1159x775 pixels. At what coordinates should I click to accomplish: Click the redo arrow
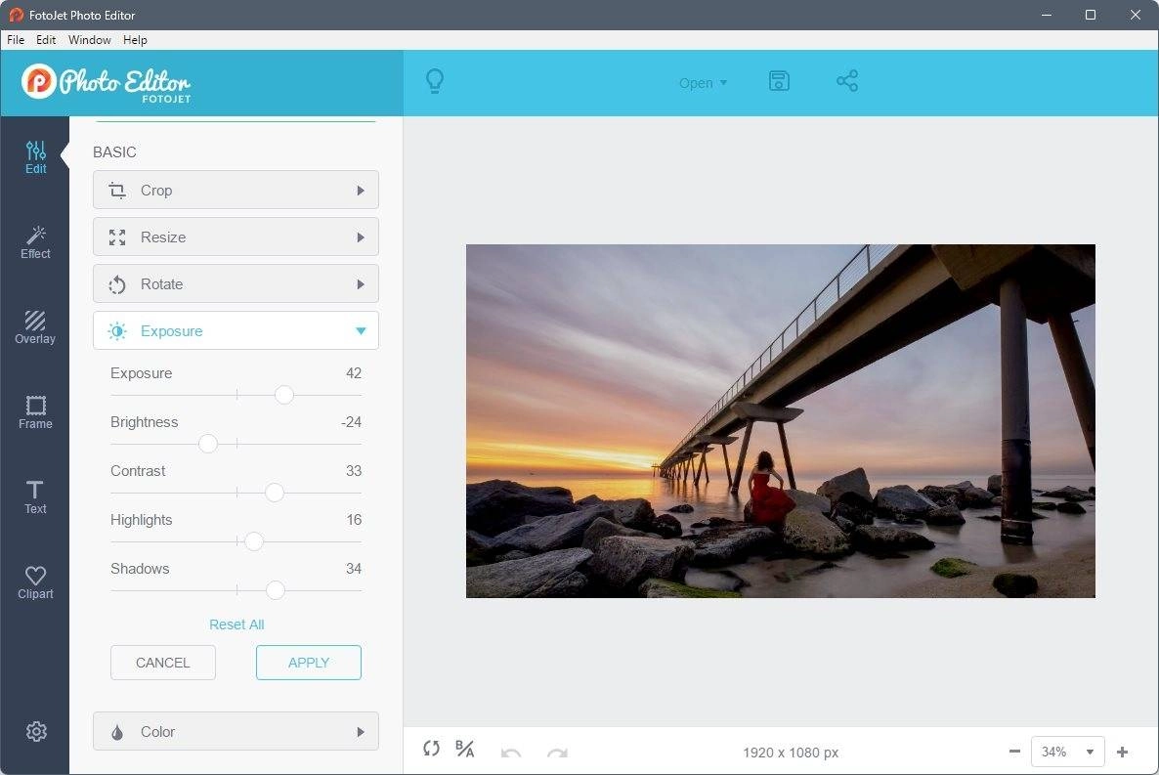click(x=557, y=753)
